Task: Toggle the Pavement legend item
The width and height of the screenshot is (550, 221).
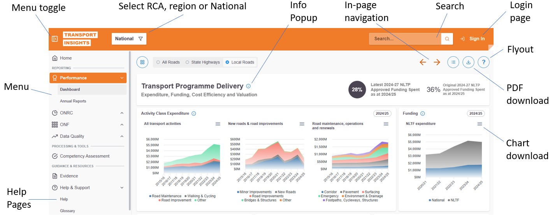Action: point(350,192)
